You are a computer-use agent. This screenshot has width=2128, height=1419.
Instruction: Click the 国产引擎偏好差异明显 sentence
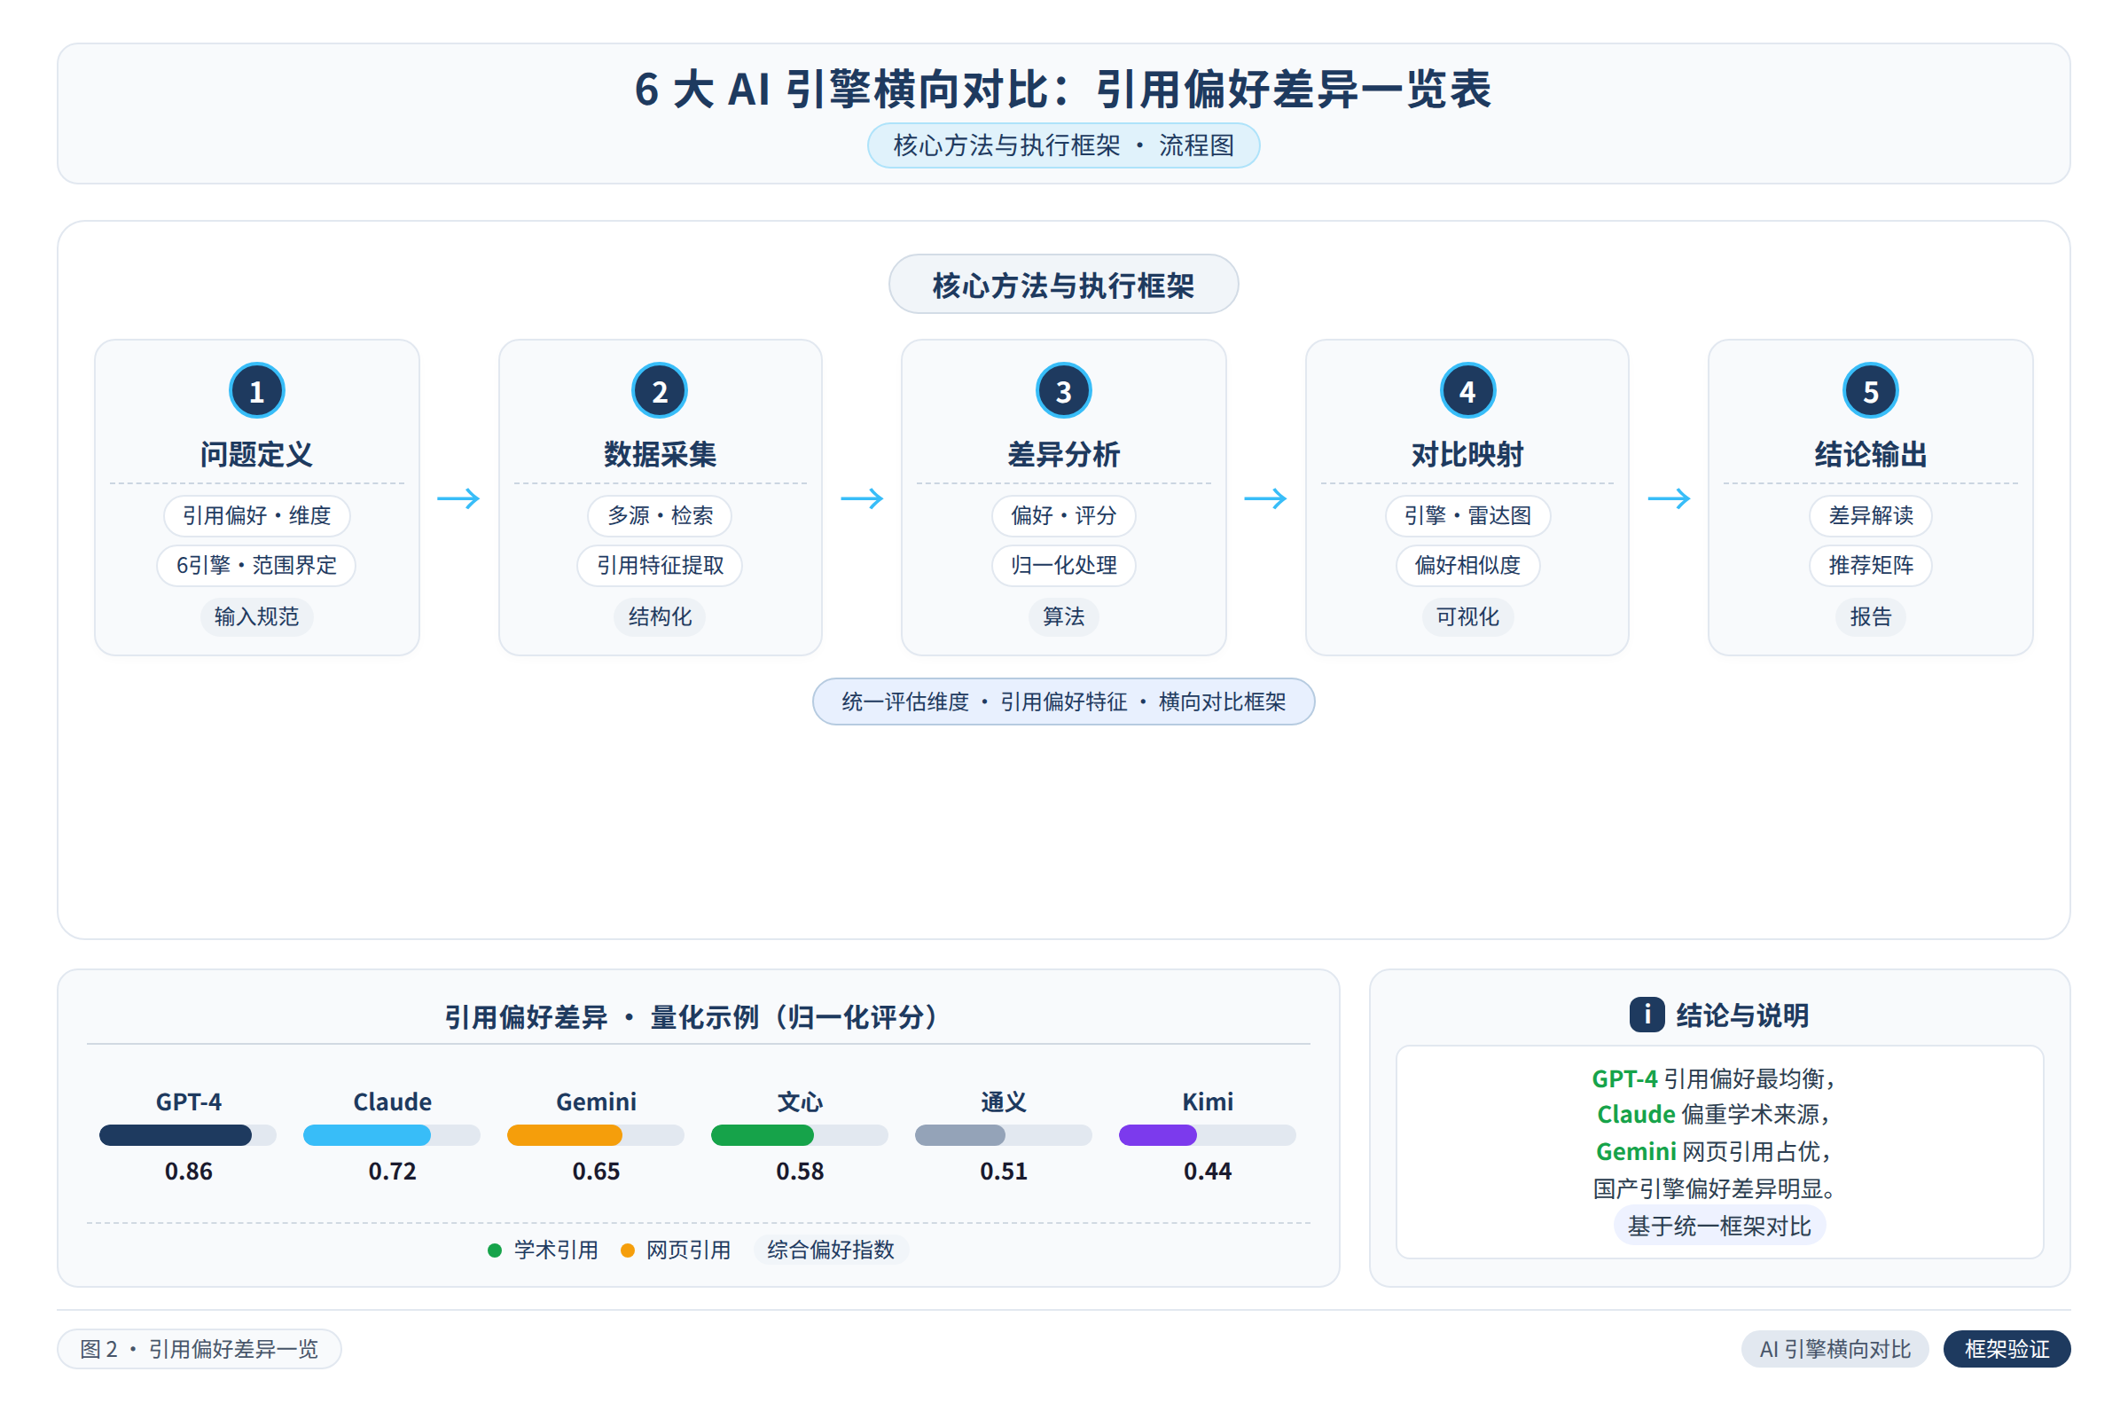[1714, 1188]
